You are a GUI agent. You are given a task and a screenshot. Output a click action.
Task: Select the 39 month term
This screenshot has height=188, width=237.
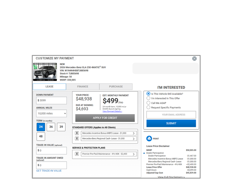point(61,127)
